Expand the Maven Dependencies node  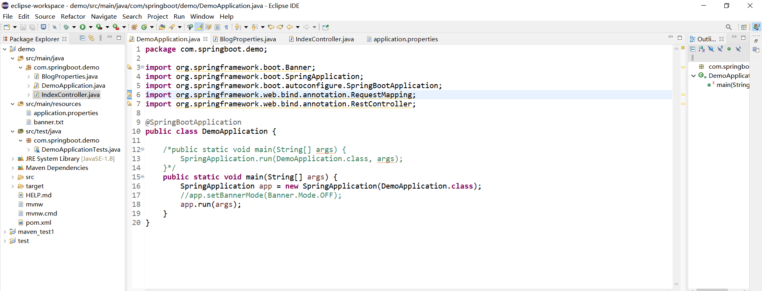point(12,168)
